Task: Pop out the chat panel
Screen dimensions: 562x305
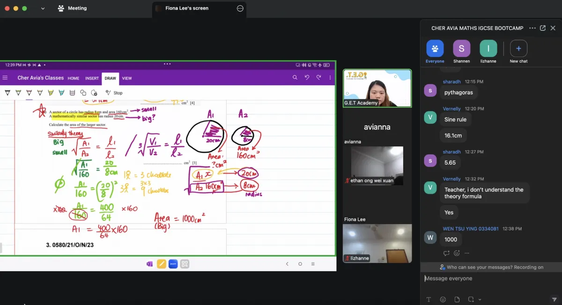Action: coord(543,28)
